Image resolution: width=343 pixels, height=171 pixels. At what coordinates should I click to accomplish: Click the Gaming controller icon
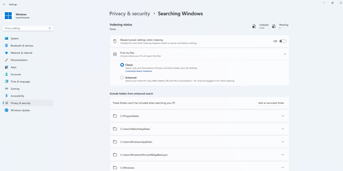7,89
